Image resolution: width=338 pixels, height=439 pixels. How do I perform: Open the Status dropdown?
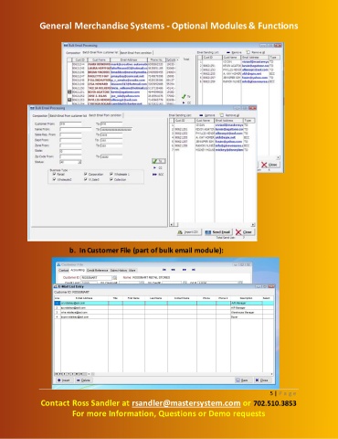(79, 162)
